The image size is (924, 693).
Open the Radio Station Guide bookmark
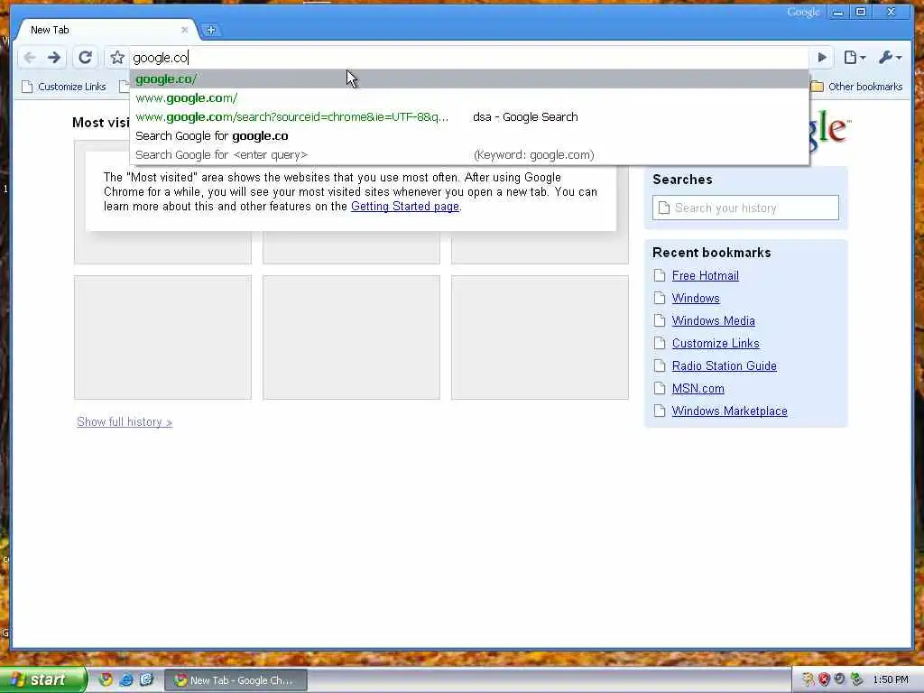(725, 366)
